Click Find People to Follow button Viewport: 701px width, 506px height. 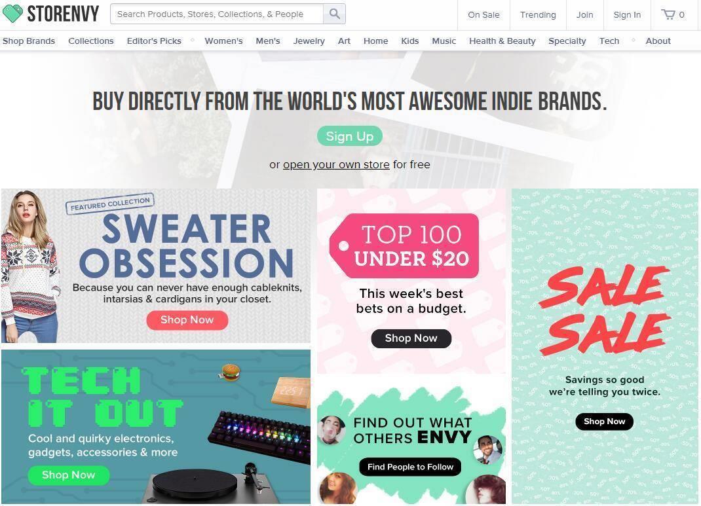tap(410, 467)
